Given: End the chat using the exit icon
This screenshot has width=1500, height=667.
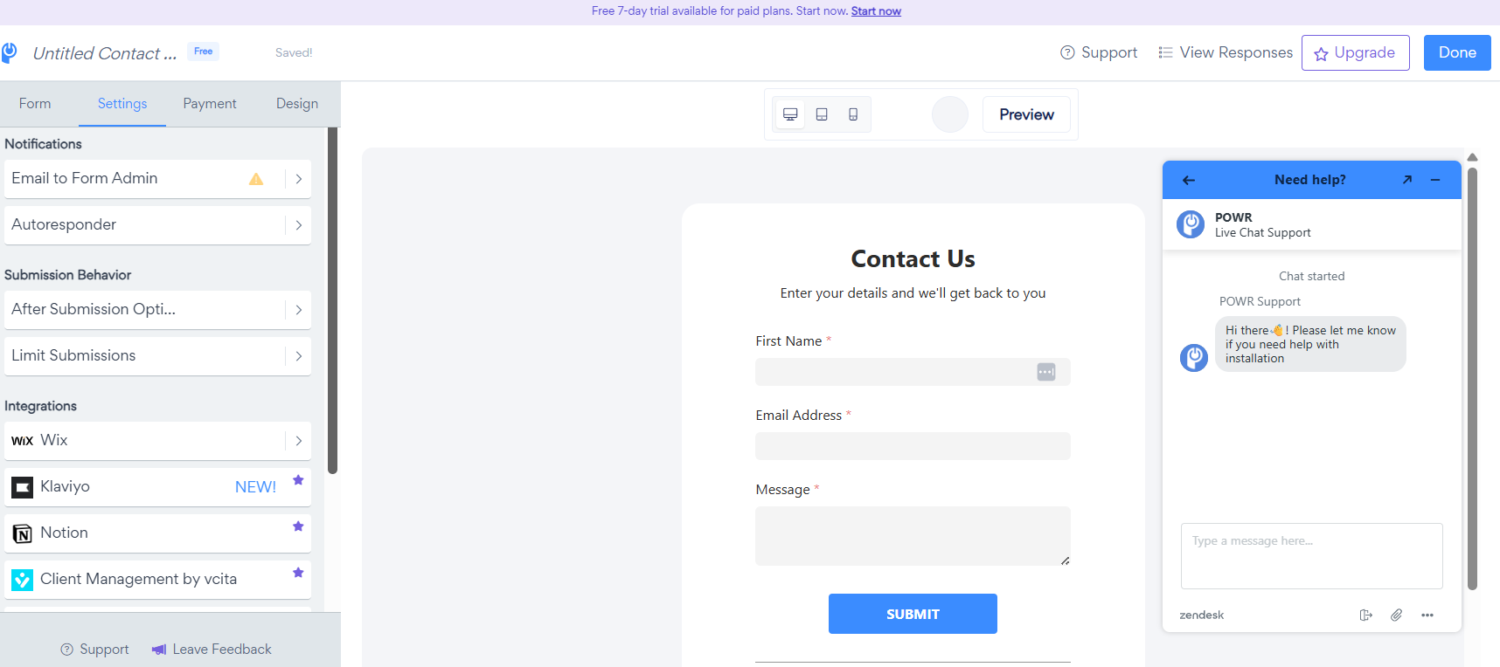Looking at the screenshot, I should click(1366, 615).
